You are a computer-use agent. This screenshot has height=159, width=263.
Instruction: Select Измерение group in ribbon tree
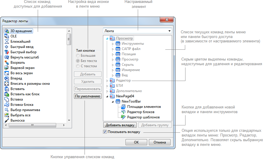[131, 70]
